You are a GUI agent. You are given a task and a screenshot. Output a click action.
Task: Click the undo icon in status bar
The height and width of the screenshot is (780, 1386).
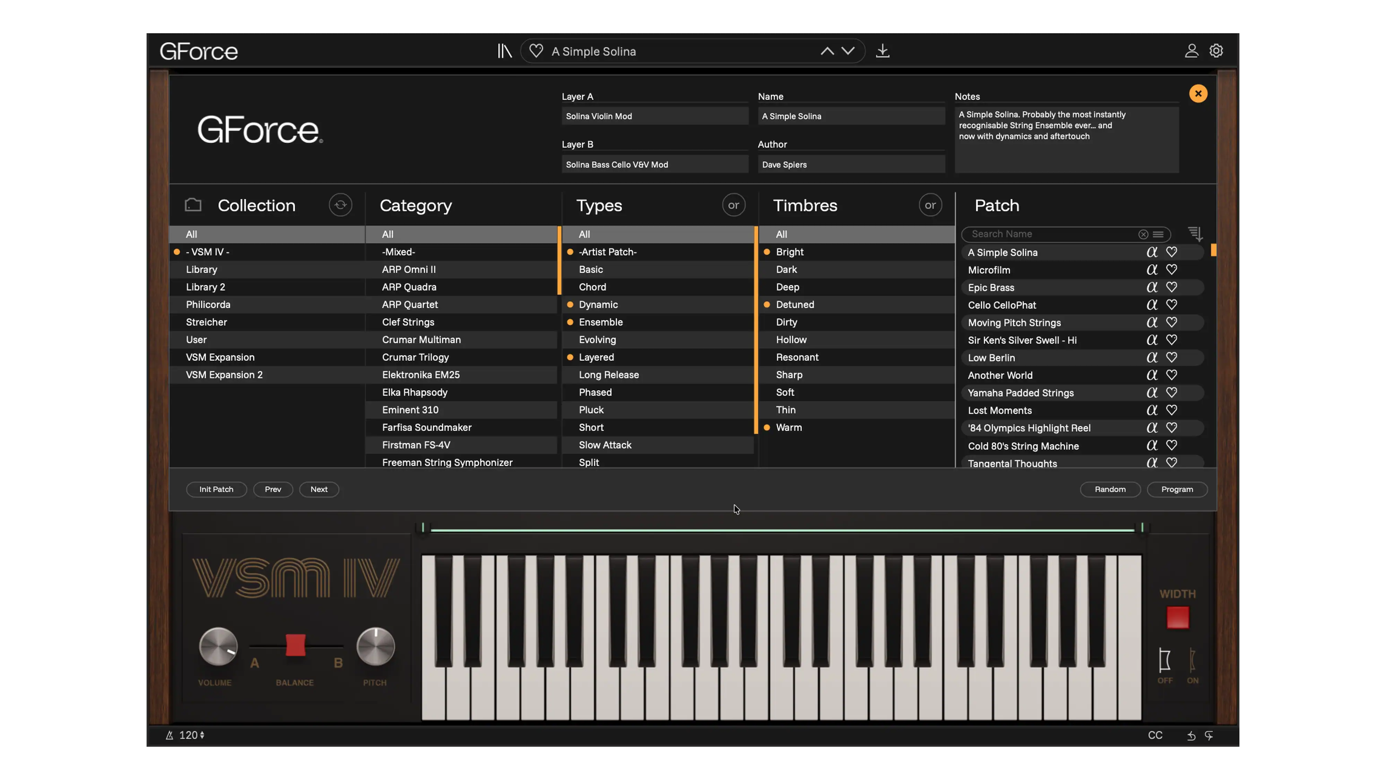point(1191,736)
